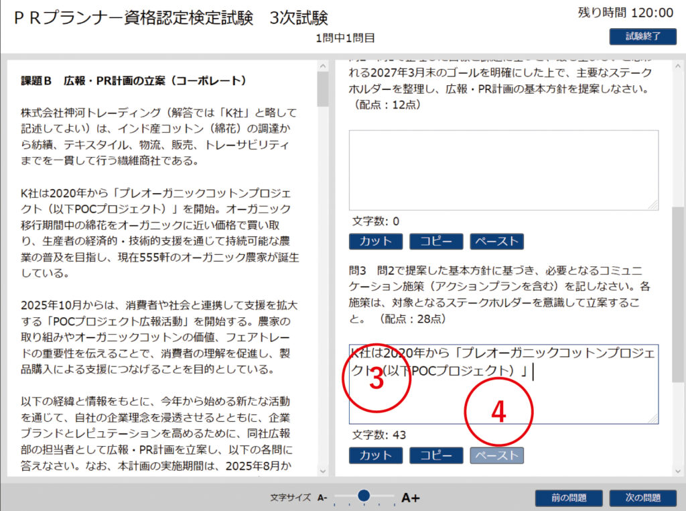Go to next question with 次の問題
The image size is (686, 511).
(642, 498)
